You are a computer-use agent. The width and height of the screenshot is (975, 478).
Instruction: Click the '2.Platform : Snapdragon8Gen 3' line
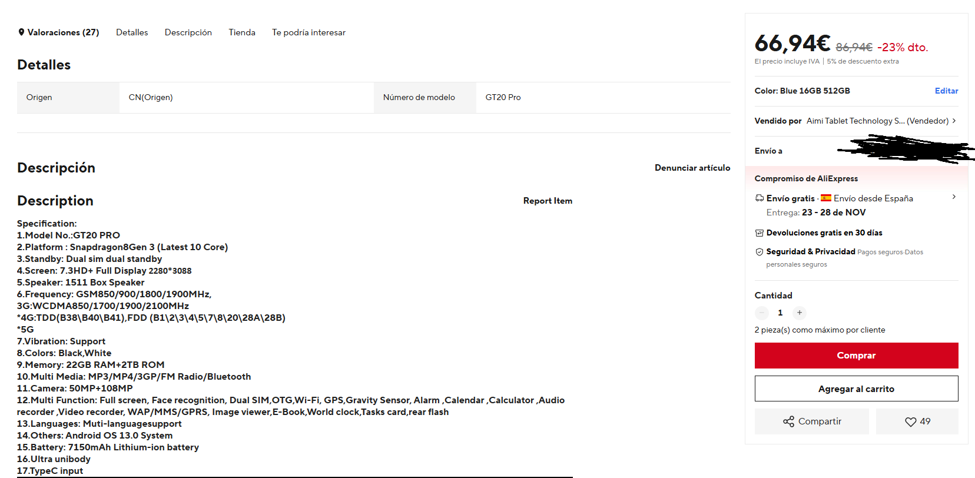point(122,247)
